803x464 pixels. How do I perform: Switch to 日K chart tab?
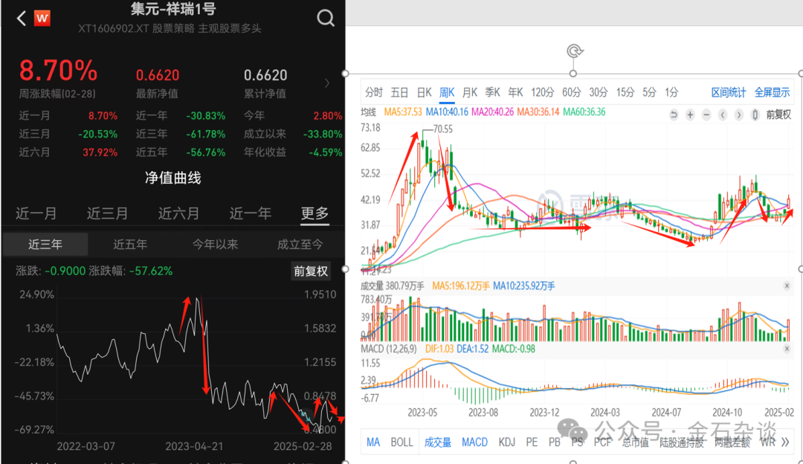[x=424, y=92]
